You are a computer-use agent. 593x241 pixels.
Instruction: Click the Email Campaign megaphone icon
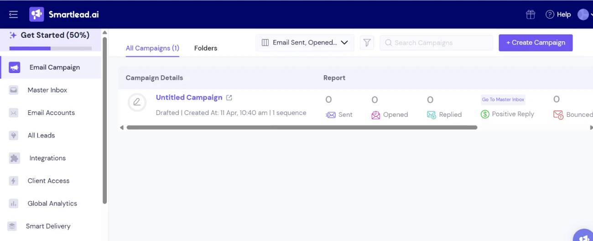click(x=14, y=68)
